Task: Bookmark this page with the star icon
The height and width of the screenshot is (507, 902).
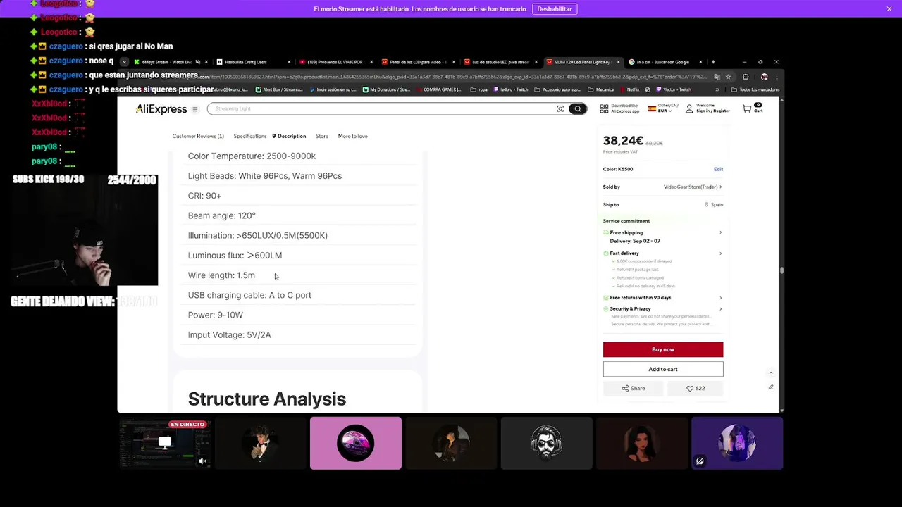Action: click(728, 77)
